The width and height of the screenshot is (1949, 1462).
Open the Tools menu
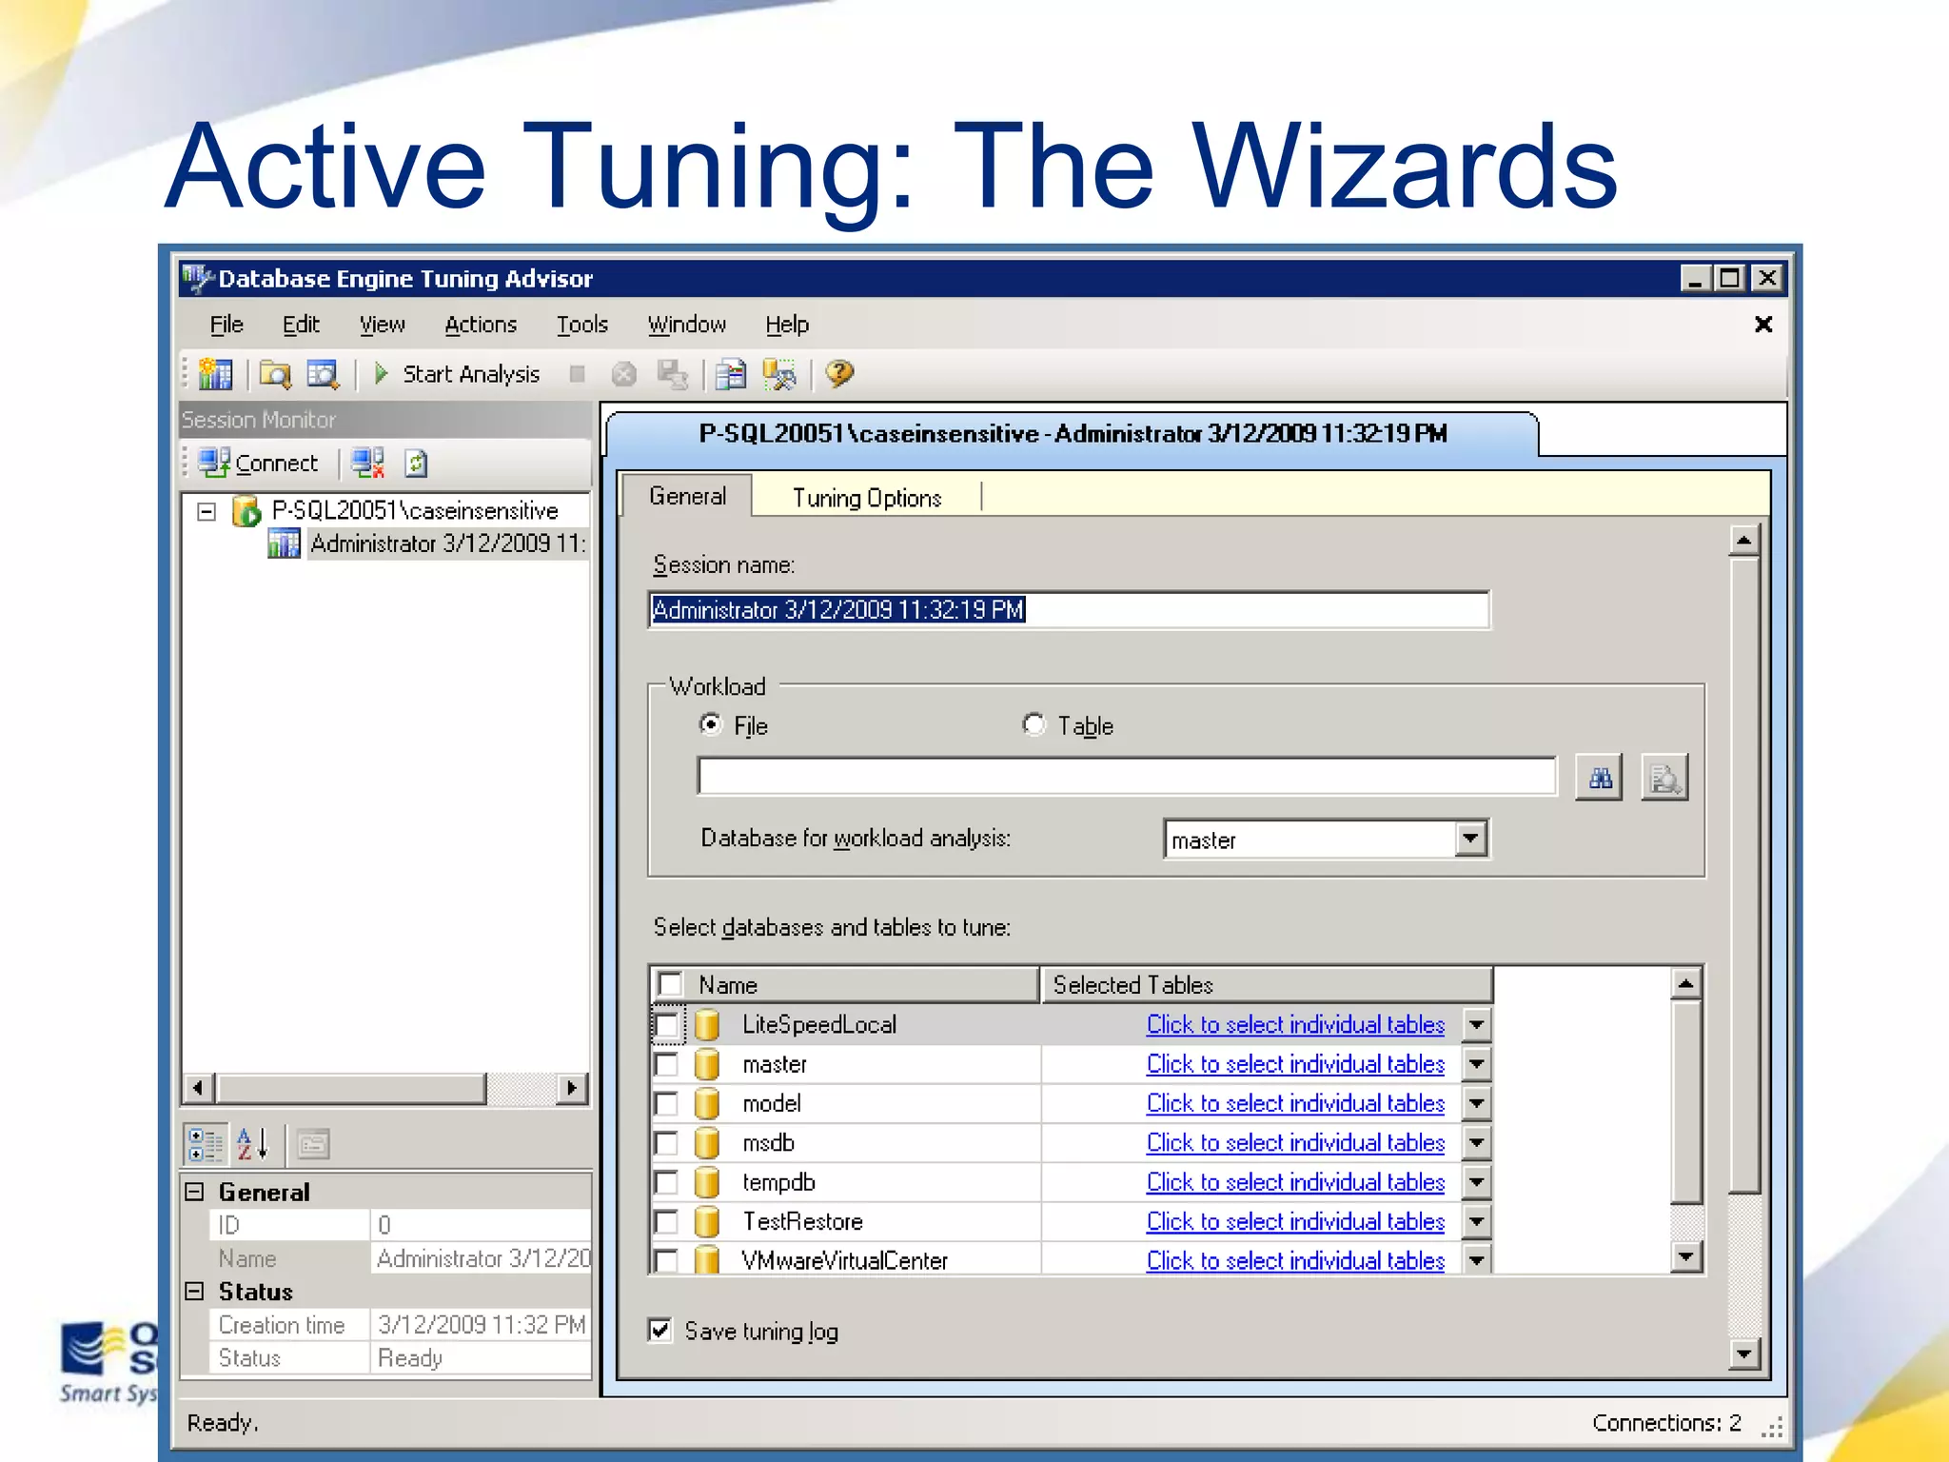582,325
